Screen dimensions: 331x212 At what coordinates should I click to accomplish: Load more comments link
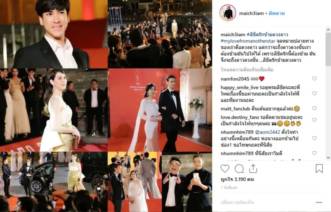(x=247, y=69)
